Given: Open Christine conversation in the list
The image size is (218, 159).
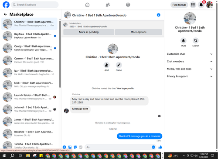Looking at the screenshot, I should tap(29, 24).
